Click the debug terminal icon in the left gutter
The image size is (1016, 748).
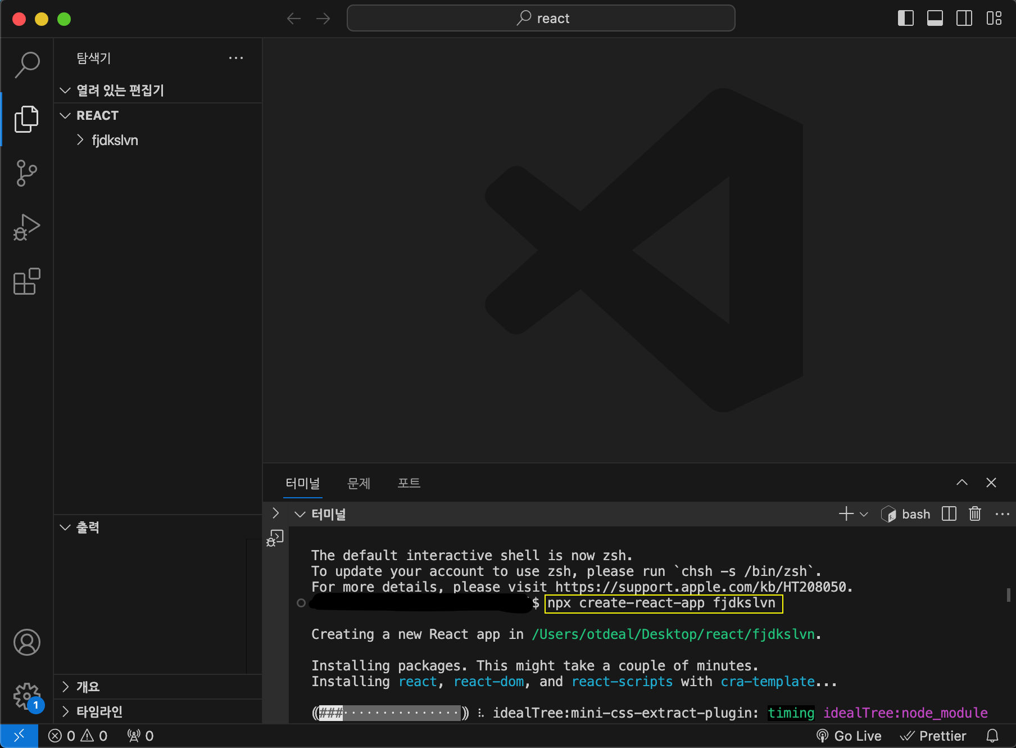pyautogui.click(x=275, y=538)
